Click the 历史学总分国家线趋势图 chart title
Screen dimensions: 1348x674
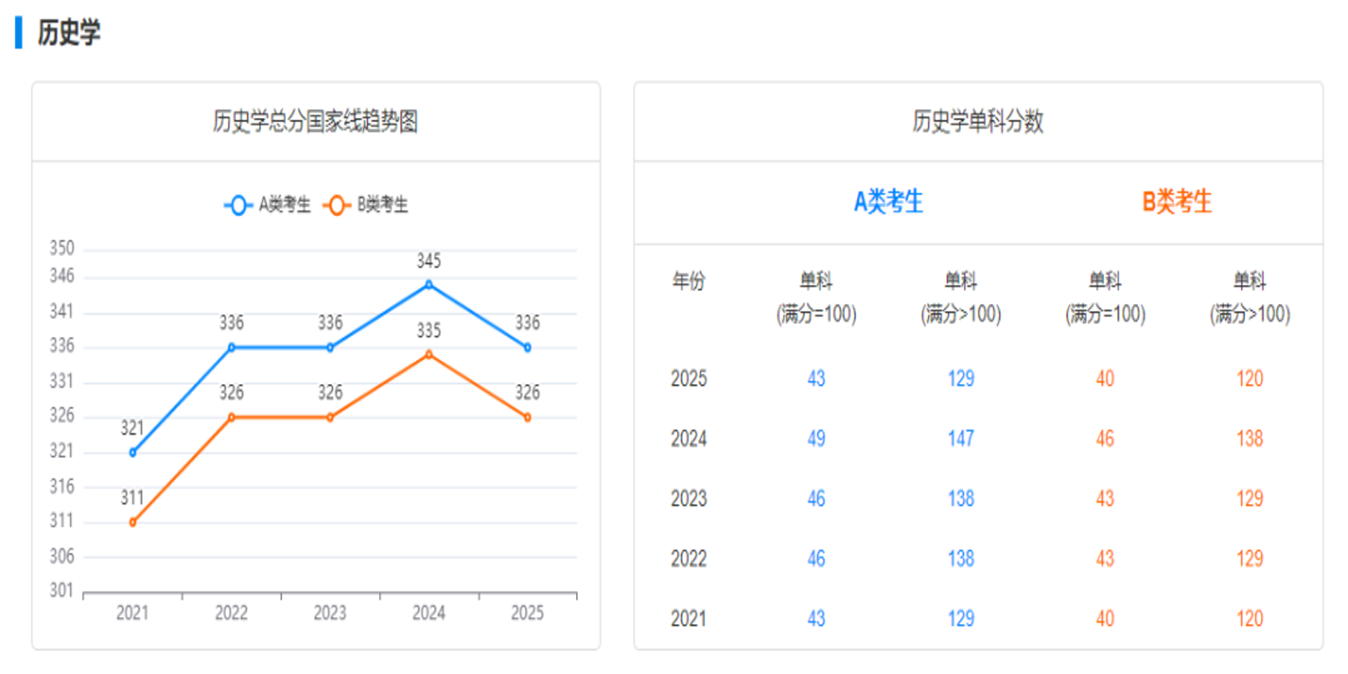click(315, 121)
